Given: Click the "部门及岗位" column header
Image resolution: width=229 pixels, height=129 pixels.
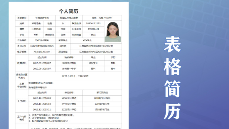Looking at the screenshot, I should (x=102, y=93).
